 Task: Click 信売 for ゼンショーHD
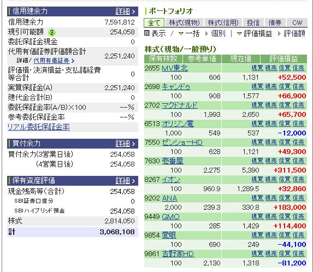tap(298, 142)
